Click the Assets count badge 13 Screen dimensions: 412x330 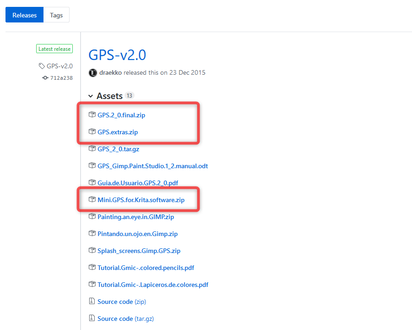(129, 95)
